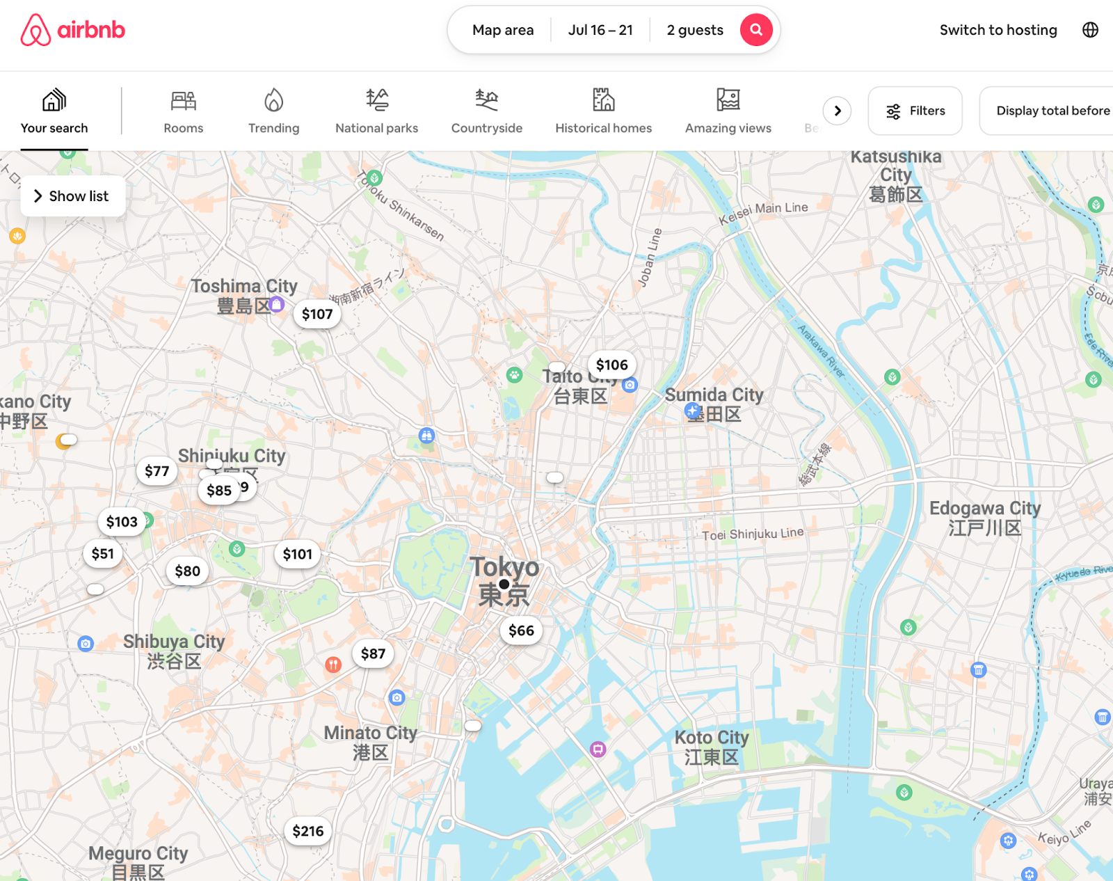Click the orange restaurant map marker
Screen dimensions: 1113x881
333,665
